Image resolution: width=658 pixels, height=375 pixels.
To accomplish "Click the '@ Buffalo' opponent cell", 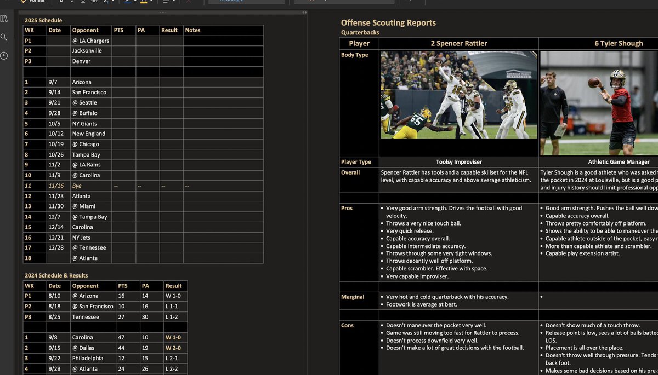I will (84, 113).
